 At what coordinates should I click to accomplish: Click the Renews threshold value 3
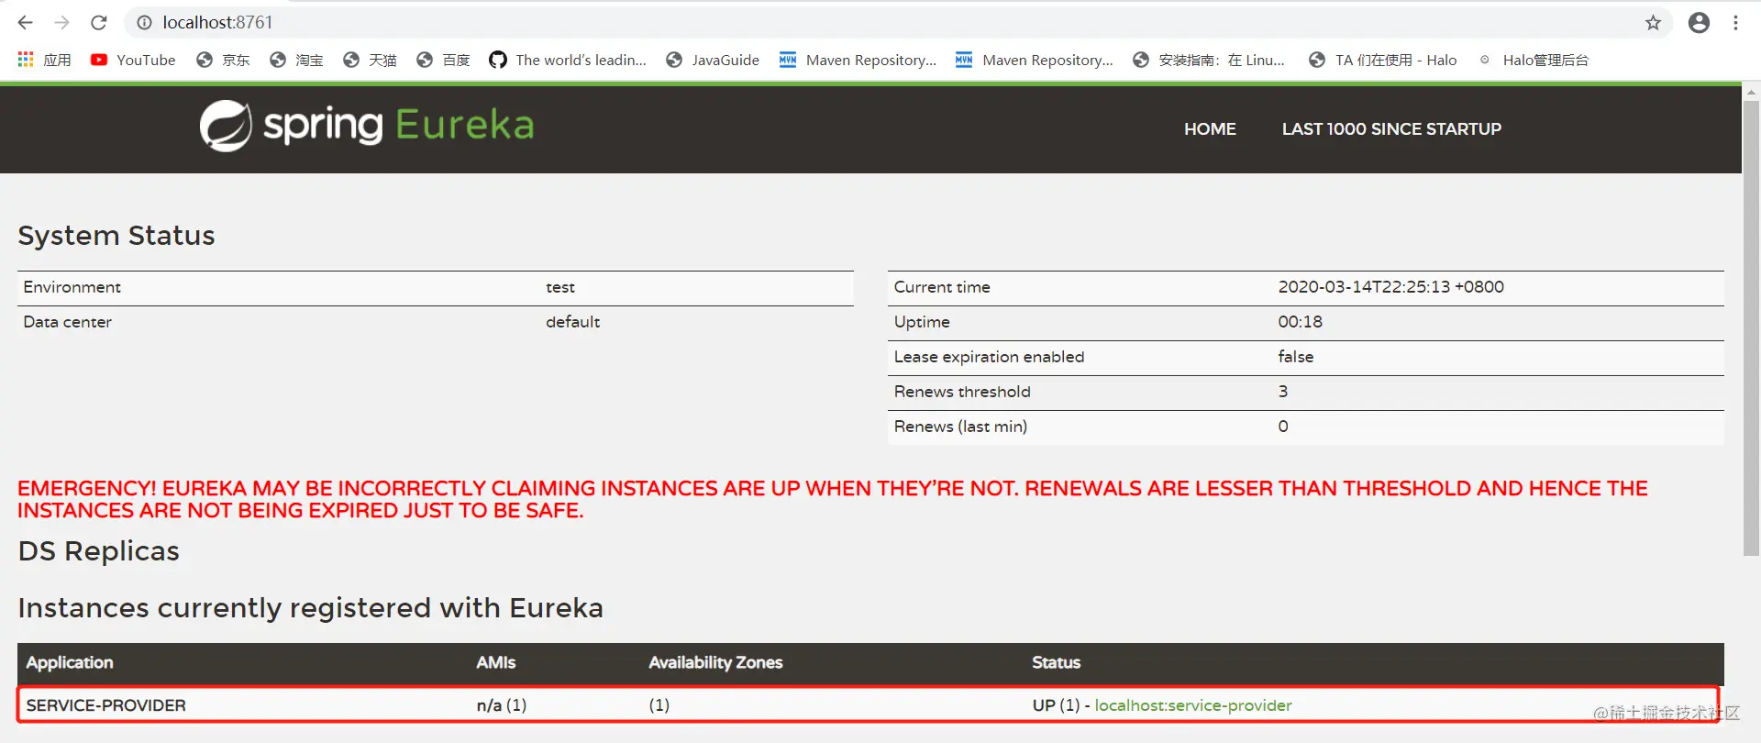pyautogui.click(x=1282, y=392)
